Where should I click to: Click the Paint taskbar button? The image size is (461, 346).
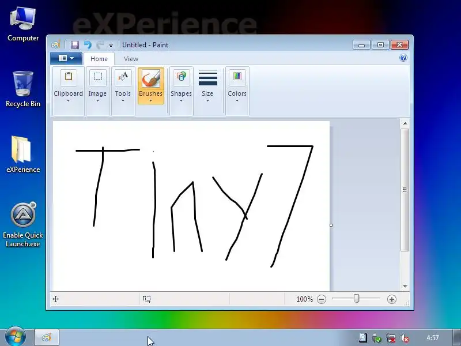[47, 337]
